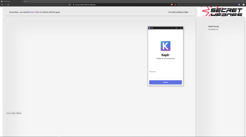Screen dimensions: 246x137
Task: Select the Secret Heroes browser tab
Action: 12,2
